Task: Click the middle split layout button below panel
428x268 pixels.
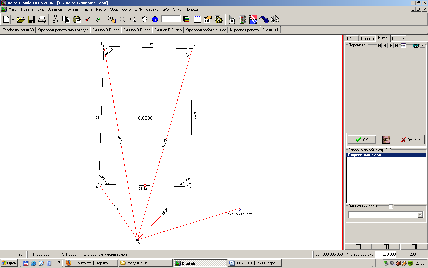Action: click(386, 246)
